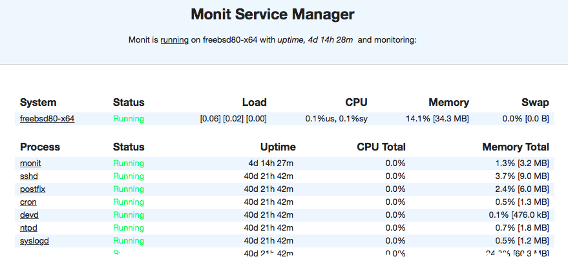Click the syslogd process link

(34, 240)
